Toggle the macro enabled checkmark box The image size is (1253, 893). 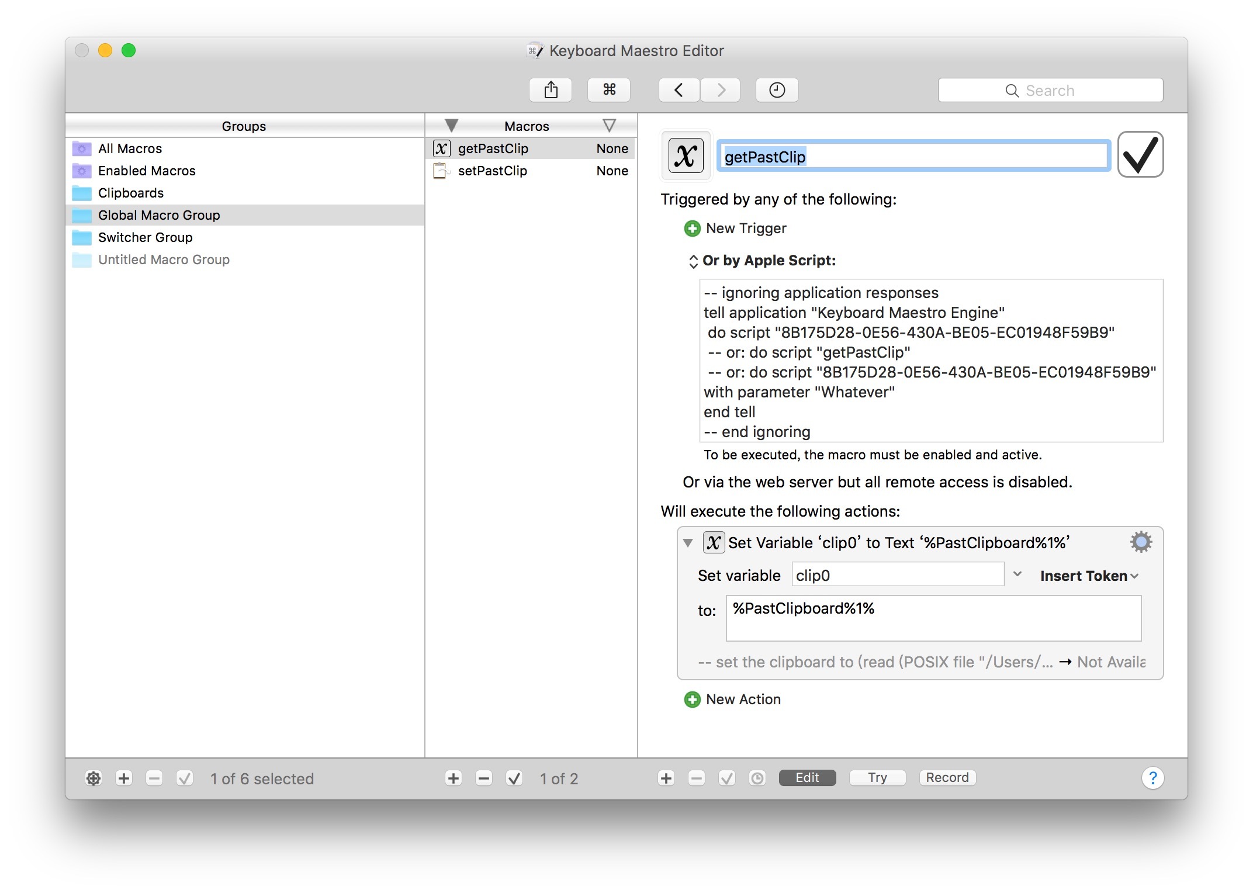pos(1140,155)
